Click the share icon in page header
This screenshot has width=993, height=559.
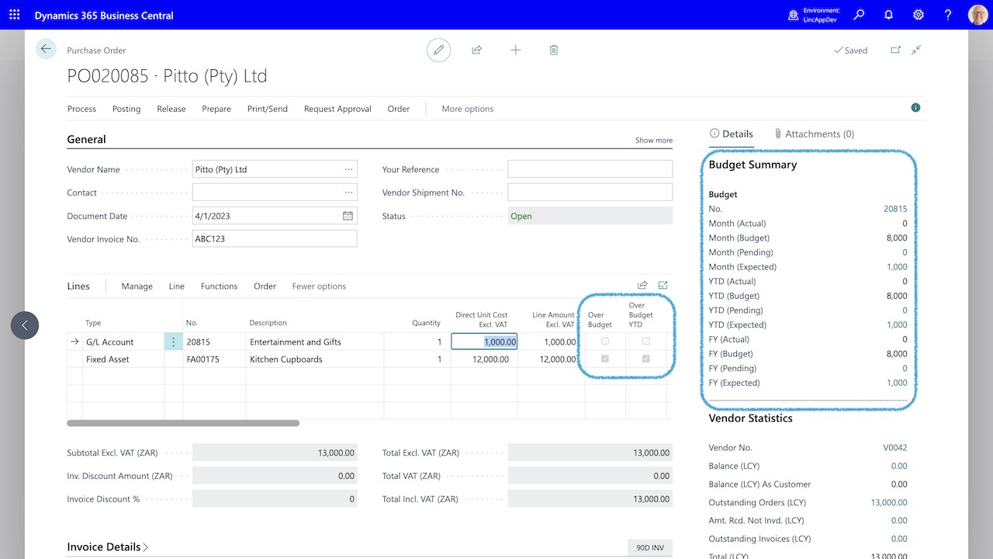click(x=477, y=50)
